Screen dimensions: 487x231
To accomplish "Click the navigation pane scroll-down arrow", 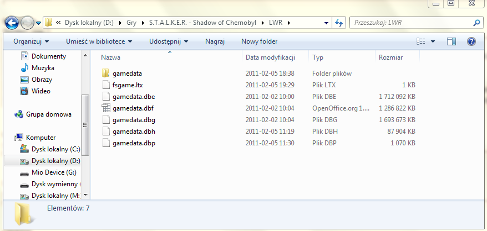I will pyautogui.click(x=85, y=196).
